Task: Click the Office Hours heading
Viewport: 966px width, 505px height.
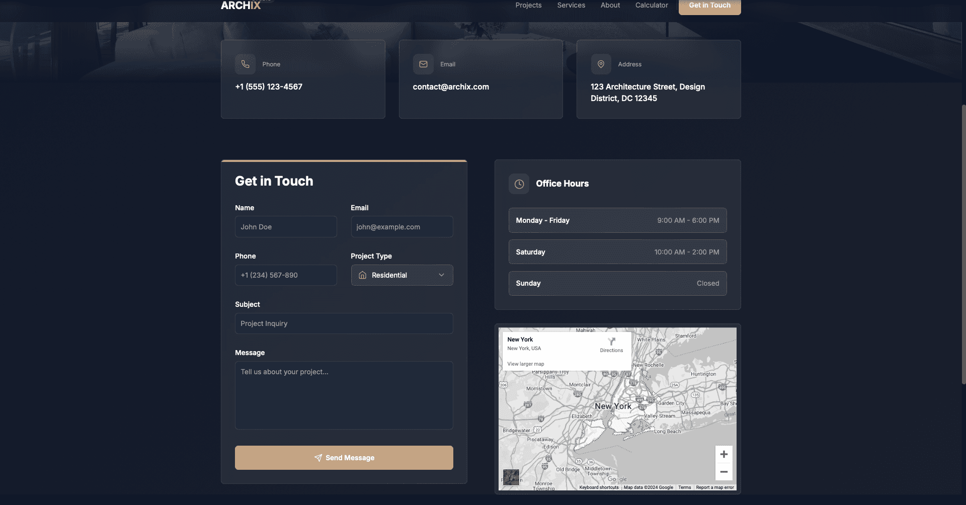Action: click(562, 184)
